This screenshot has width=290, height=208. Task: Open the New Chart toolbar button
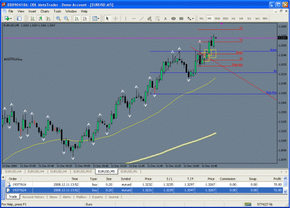tap(7, 18)
